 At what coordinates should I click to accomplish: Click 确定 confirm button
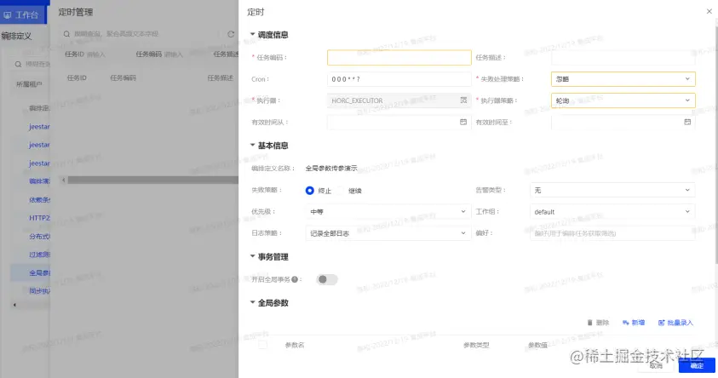click(x=697, y=365)
